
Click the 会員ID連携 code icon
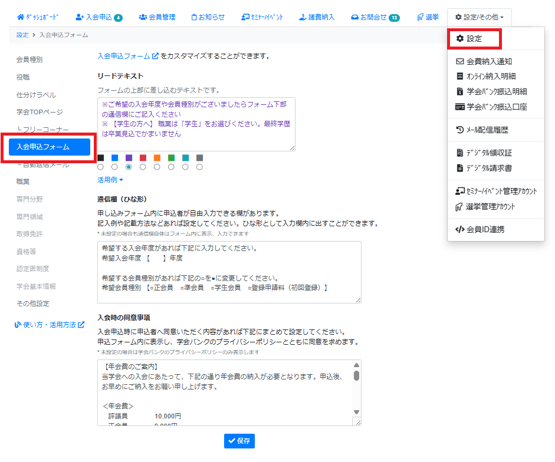[x=460, y=230]
